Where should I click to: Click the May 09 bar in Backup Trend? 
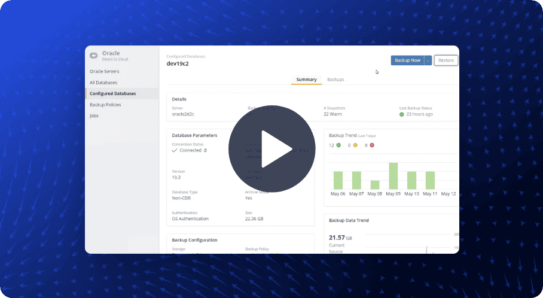coord(393,176)
